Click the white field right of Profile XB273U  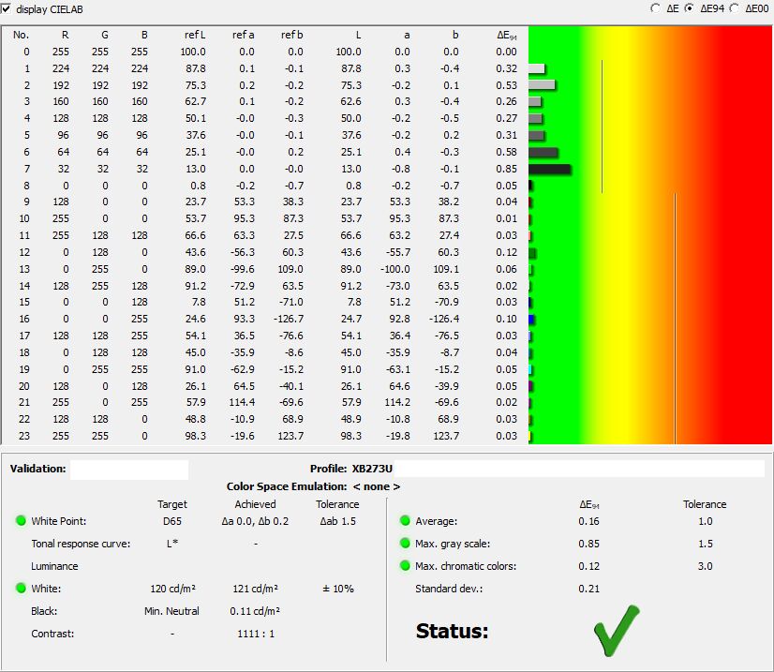point(579,469)
